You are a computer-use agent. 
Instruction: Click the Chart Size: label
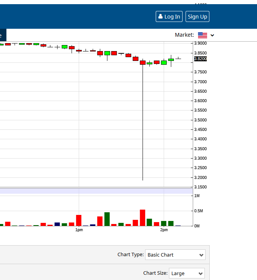point(155,273)
